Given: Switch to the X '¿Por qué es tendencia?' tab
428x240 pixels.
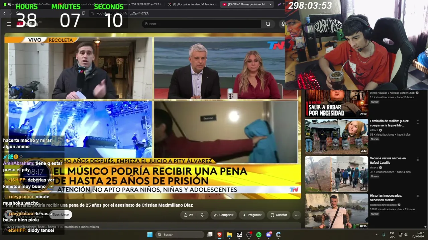Looking at the screenshot, I should (x=192, y=4).
